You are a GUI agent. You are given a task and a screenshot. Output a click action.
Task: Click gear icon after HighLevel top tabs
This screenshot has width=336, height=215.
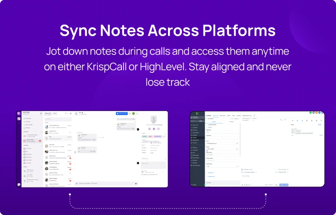(x=254, y=116)
